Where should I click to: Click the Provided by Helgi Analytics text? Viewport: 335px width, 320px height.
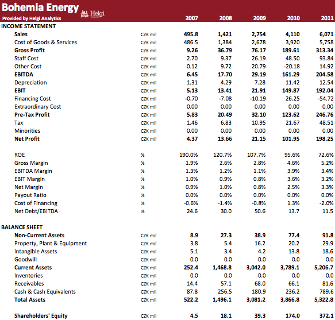point(32,18)
